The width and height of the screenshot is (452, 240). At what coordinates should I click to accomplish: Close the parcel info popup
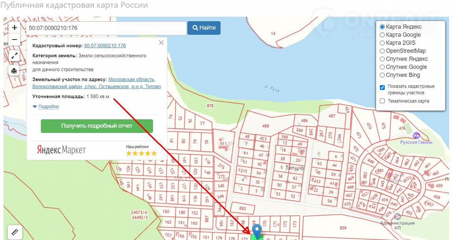tap(161, 43)
